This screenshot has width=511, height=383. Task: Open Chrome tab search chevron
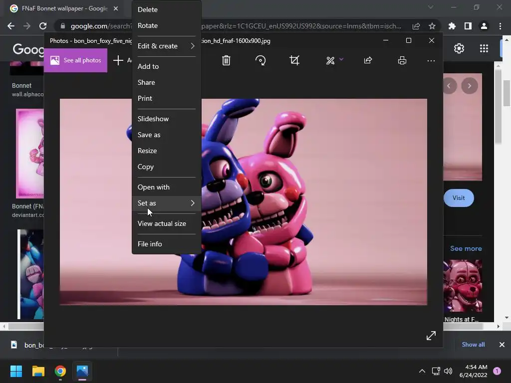431,7
